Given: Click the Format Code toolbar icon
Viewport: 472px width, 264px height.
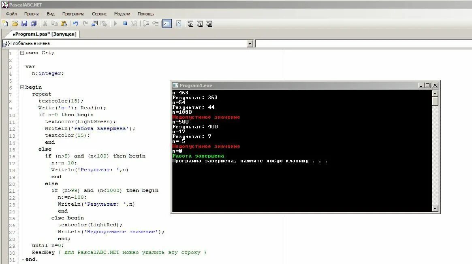Looking at the screenshot, I should tap(179, 23).
